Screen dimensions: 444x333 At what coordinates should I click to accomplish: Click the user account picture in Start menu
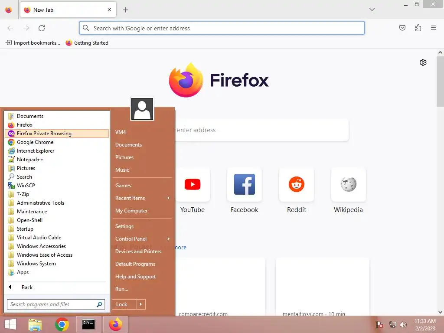click(x=142, y=109)
